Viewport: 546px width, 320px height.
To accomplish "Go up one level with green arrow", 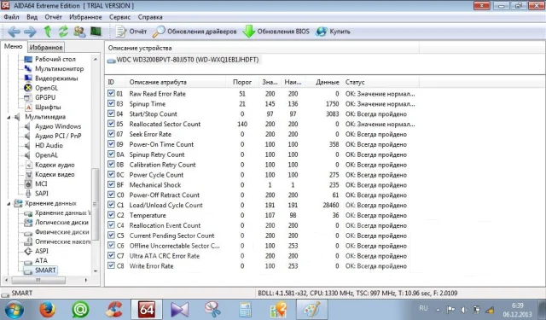I will [48, 32].
